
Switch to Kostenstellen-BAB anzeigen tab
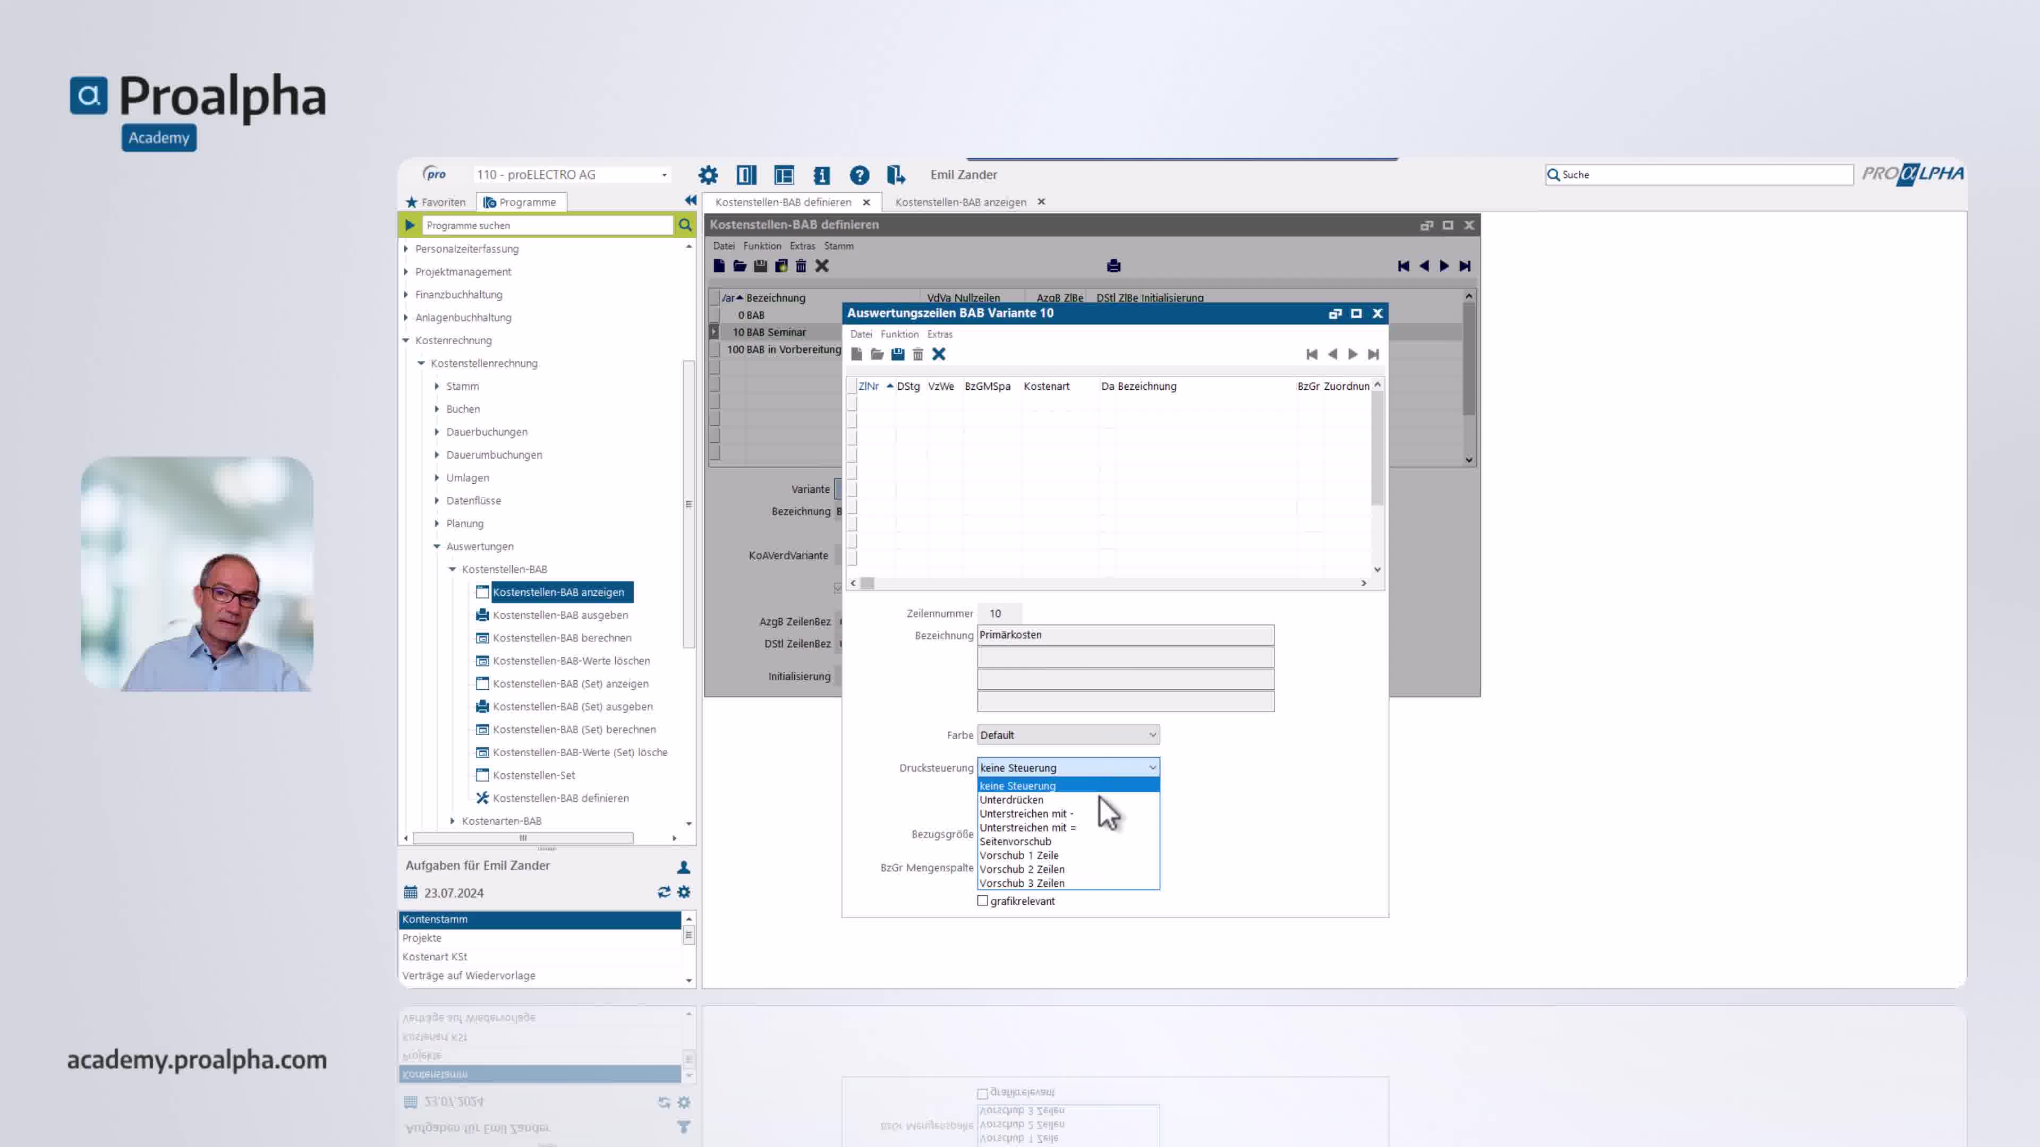coord(960,202)
